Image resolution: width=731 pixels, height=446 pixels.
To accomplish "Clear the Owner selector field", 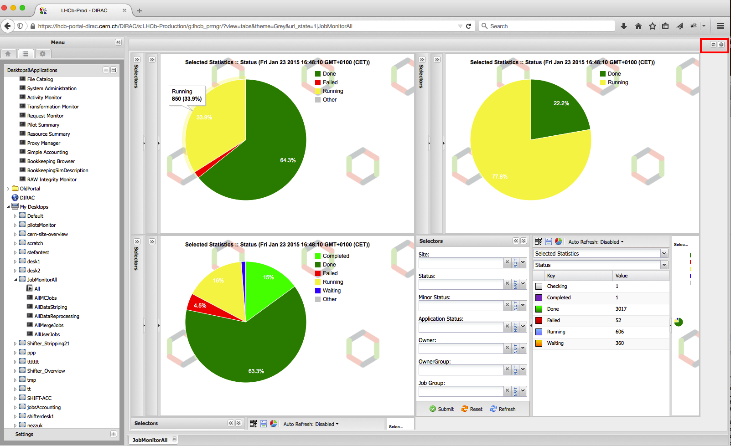I will tap(507, 348).
